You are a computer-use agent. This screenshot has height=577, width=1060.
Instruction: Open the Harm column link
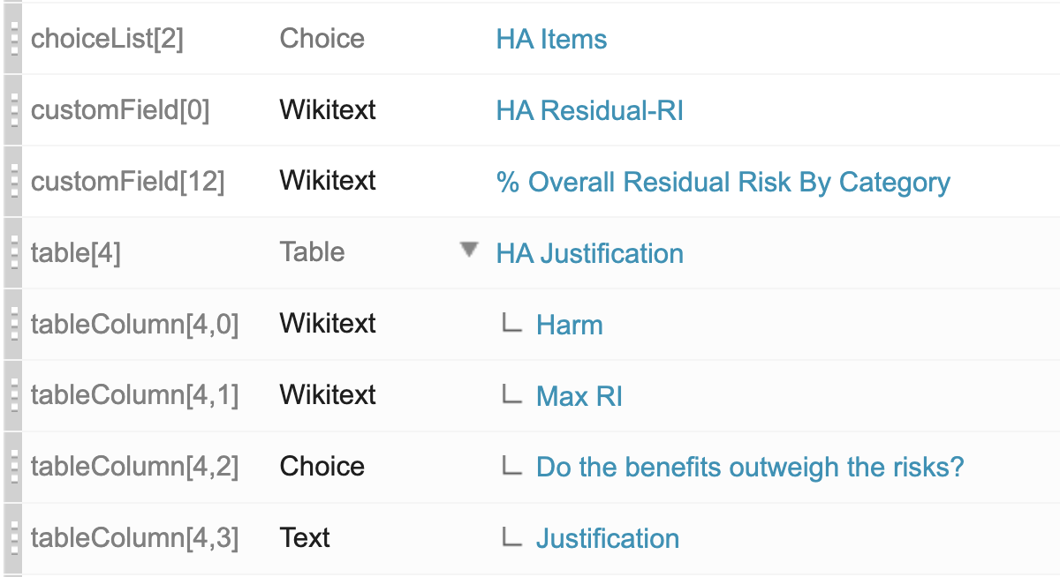click(x=569, y=326)
